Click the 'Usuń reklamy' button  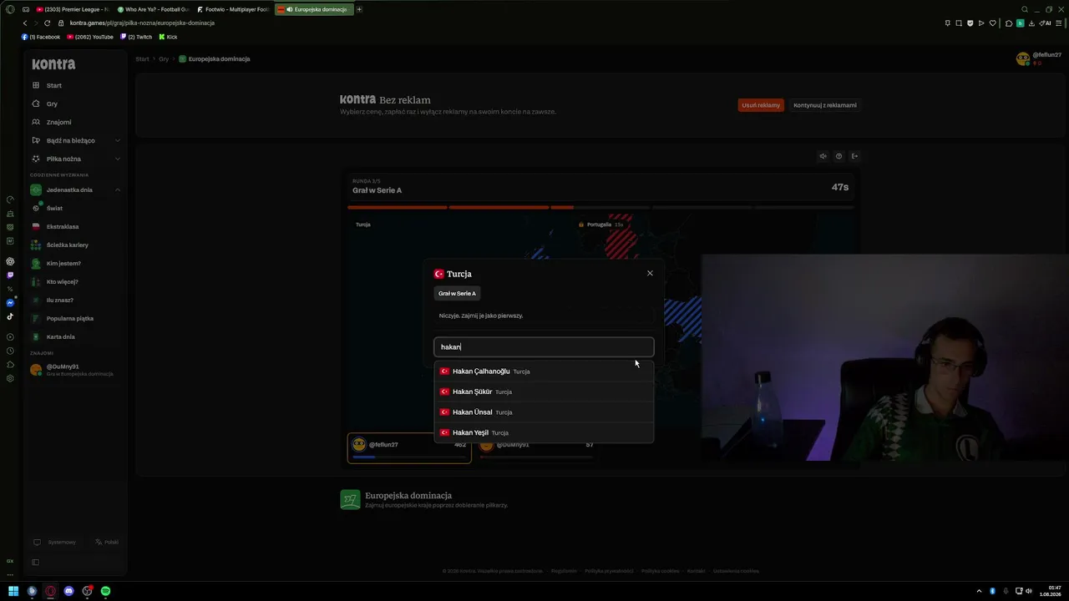761,105
